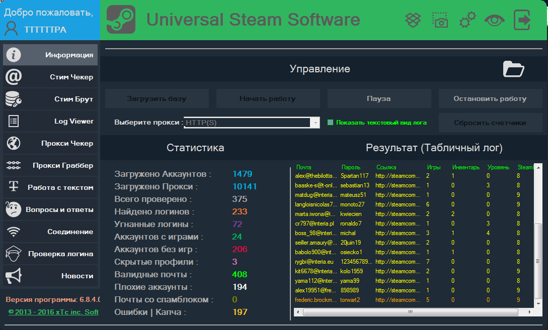
Task: Click the xTc inc. Soft copyright link
Action: coord(53,312)
